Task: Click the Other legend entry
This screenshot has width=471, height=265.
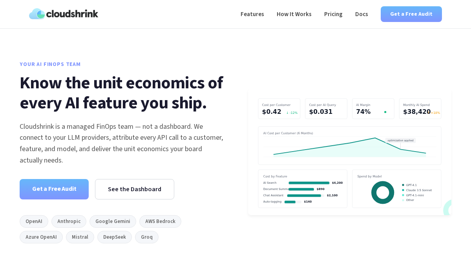Action: [x=408, y=200]
